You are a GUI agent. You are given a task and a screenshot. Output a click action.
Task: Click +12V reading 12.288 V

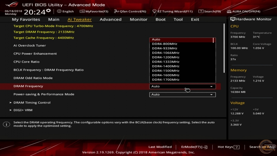pos(237,113)
